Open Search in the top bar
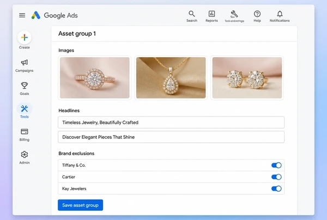 pyautogui.click(x=192, y=16)
